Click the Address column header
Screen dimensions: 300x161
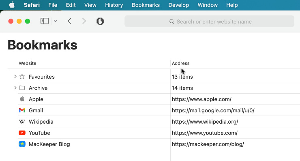click(181, 63)
